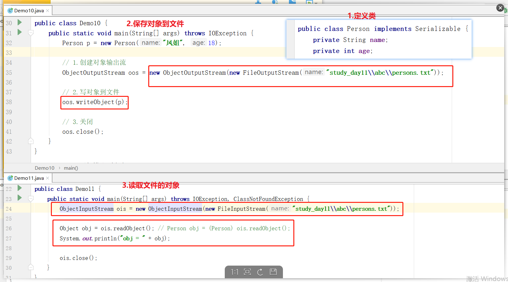
Task: Click "private int age;" in Person popup
Action: coord(343,51)
